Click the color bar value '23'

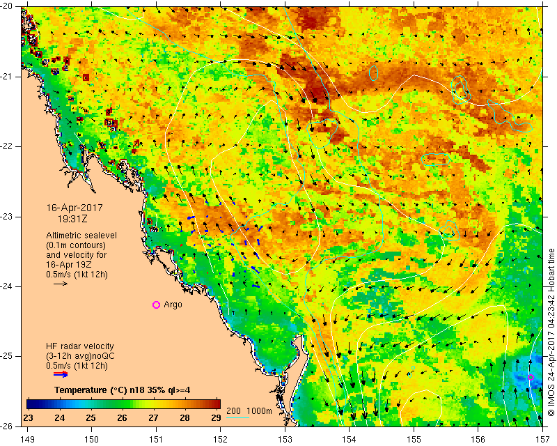click(x=29, y=418)
